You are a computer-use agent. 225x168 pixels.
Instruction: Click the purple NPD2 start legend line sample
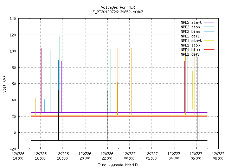click(x=209, y=22)
